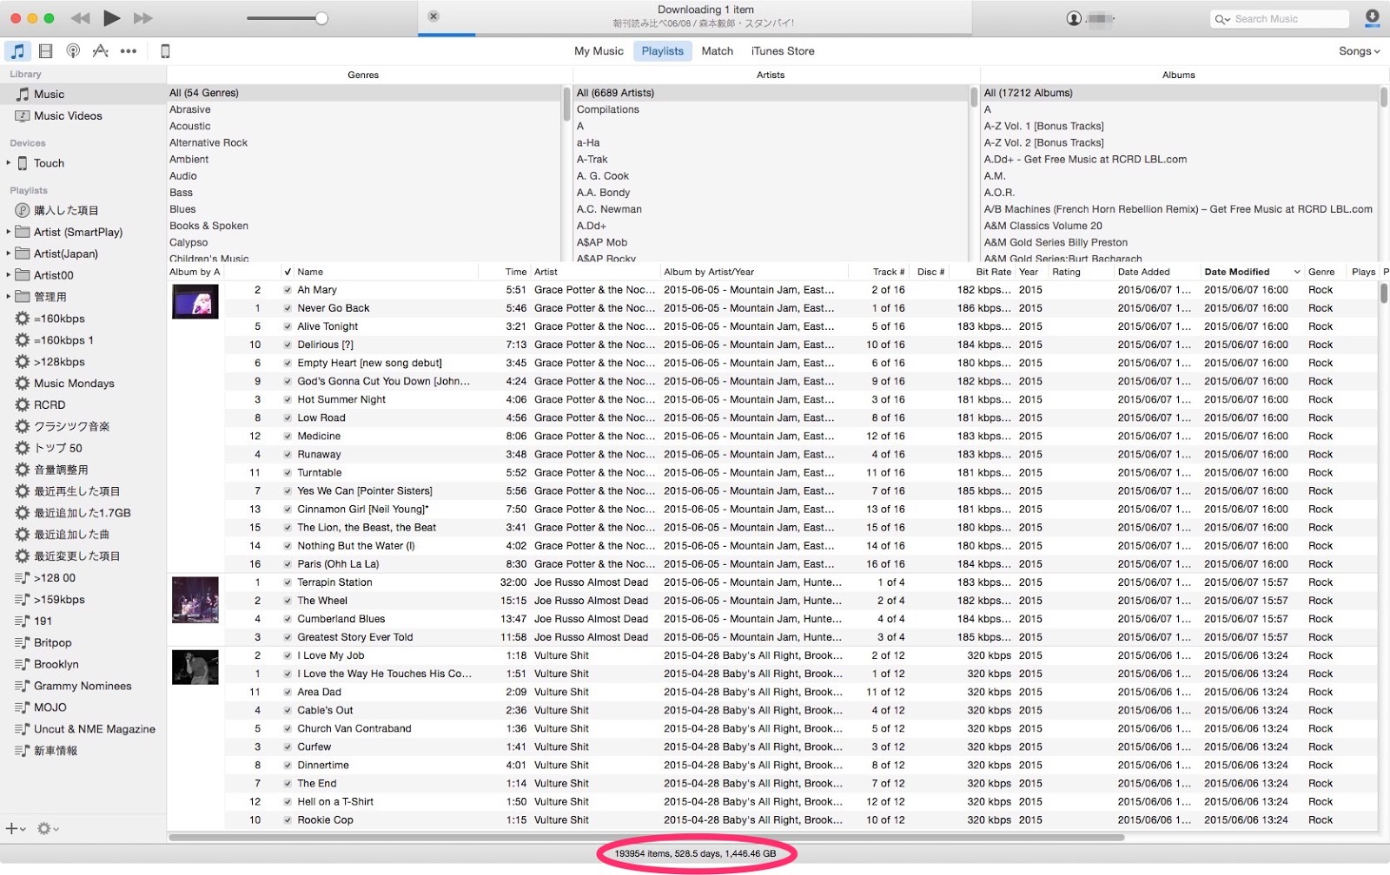Image resolution: width=1390 pixels, height=875 pixels.
Task: Open the 購入した項目 playlist
Action: click(66, 210)
